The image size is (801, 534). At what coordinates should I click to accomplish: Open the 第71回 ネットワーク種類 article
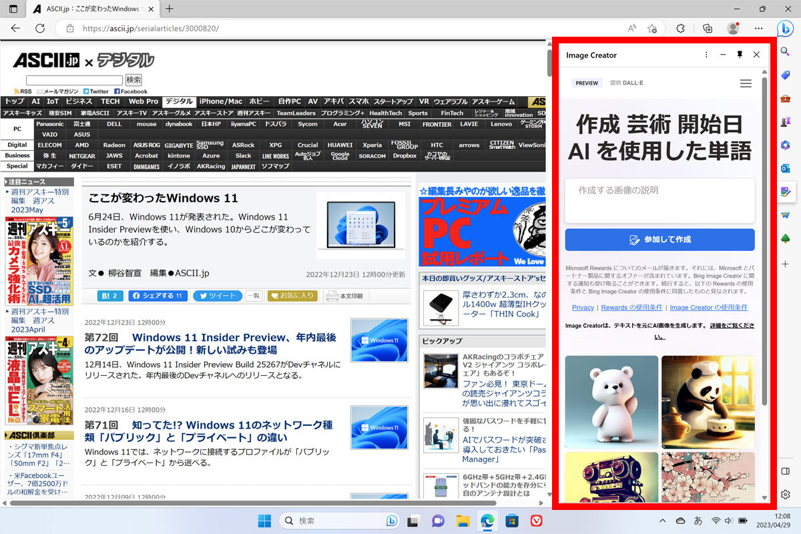208,431
